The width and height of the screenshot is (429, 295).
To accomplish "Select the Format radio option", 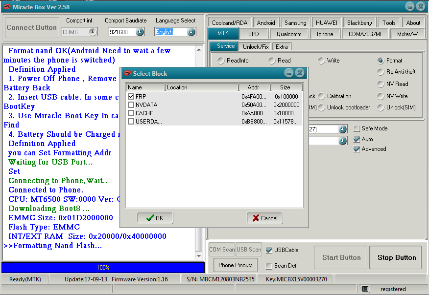I will (x=381, y=61).
